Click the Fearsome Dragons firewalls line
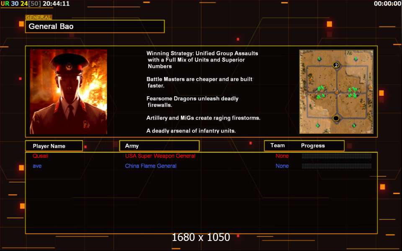The image size is (402, 251). 192,102
